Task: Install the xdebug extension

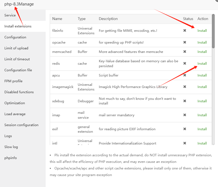Action: pos(202,101)
